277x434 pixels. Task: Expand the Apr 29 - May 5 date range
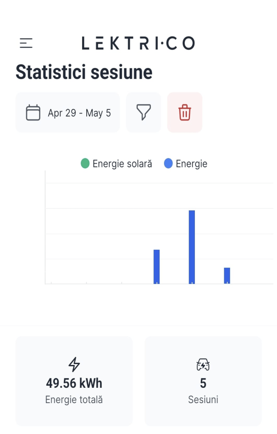pyautogui.click(x=79, y=113)
